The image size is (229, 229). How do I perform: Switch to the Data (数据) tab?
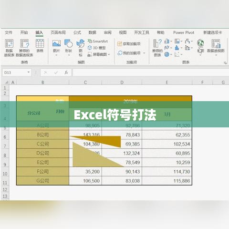(92, 32)
